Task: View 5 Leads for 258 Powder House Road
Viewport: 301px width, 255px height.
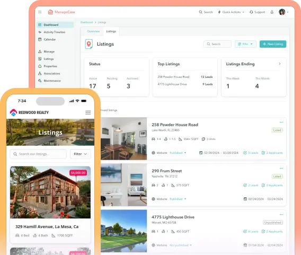Action: [x=251, y=153]
